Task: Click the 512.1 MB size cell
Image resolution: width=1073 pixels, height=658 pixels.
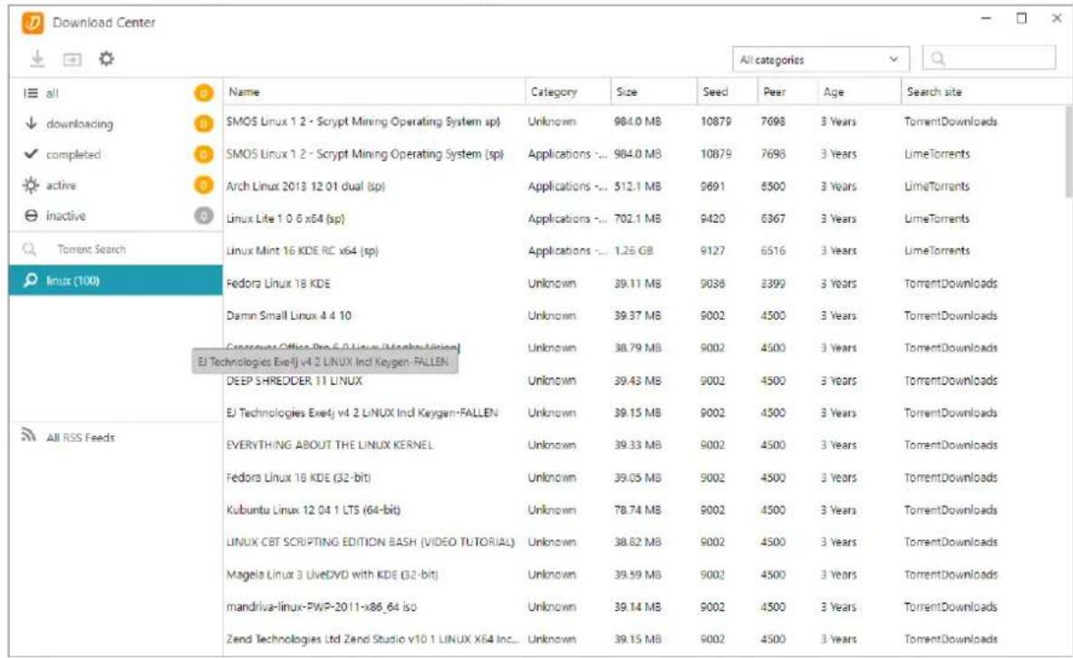Action: pos(637,186)
